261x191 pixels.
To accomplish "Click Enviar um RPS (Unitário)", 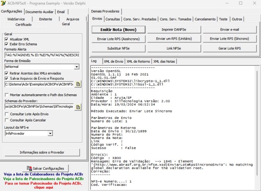I will click(x=174, y=39).
